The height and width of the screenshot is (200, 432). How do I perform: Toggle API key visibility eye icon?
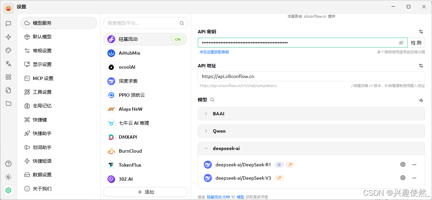click(x=401, y=43)
